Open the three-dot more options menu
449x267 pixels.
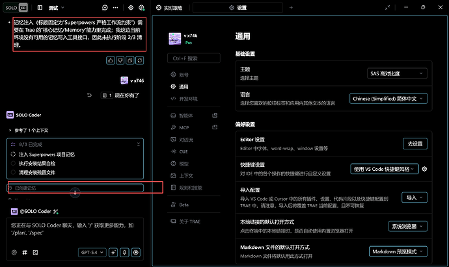point(115,8)
